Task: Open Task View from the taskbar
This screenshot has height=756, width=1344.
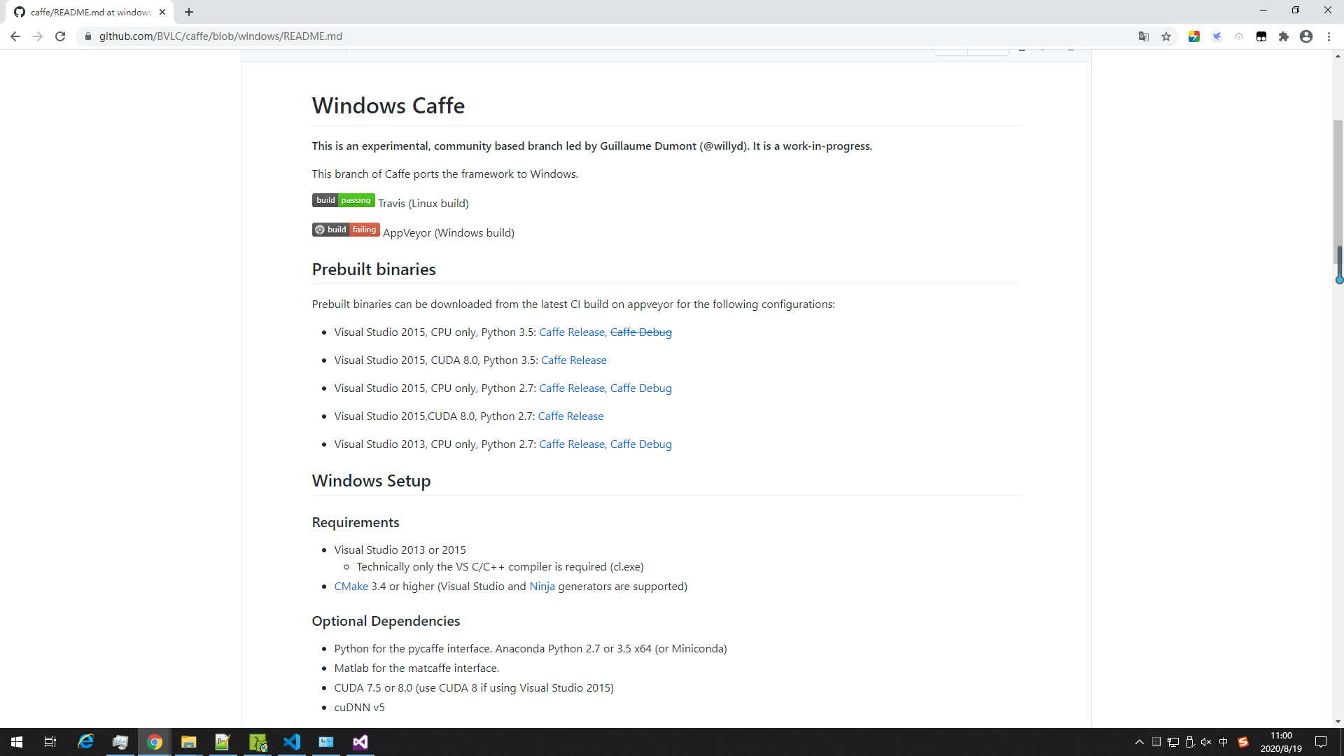Action: (50, 742)
